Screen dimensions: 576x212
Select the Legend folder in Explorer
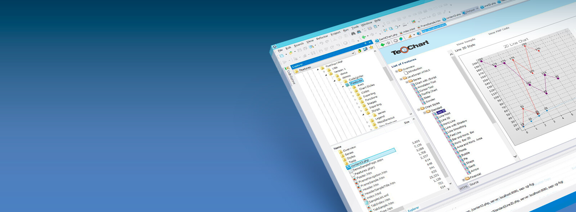[x=379, y=117]
